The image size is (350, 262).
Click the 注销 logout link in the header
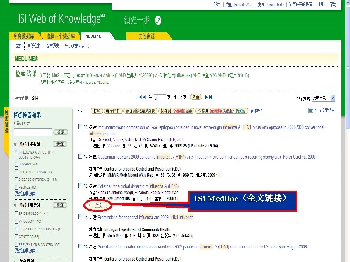[x=321, y=4]
